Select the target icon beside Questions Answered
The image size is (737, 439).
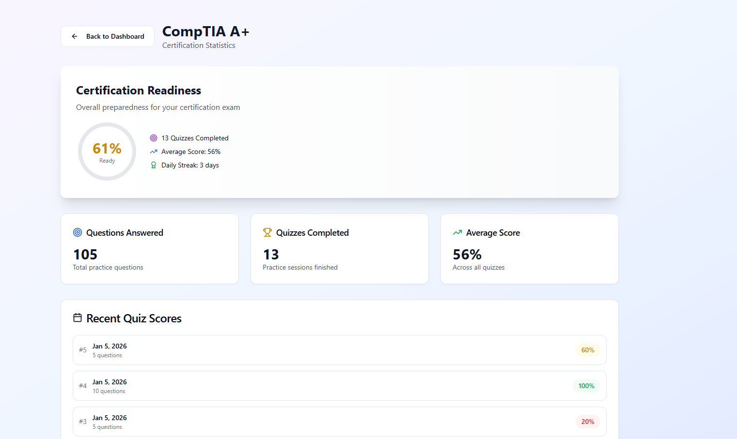coord(77,232)
